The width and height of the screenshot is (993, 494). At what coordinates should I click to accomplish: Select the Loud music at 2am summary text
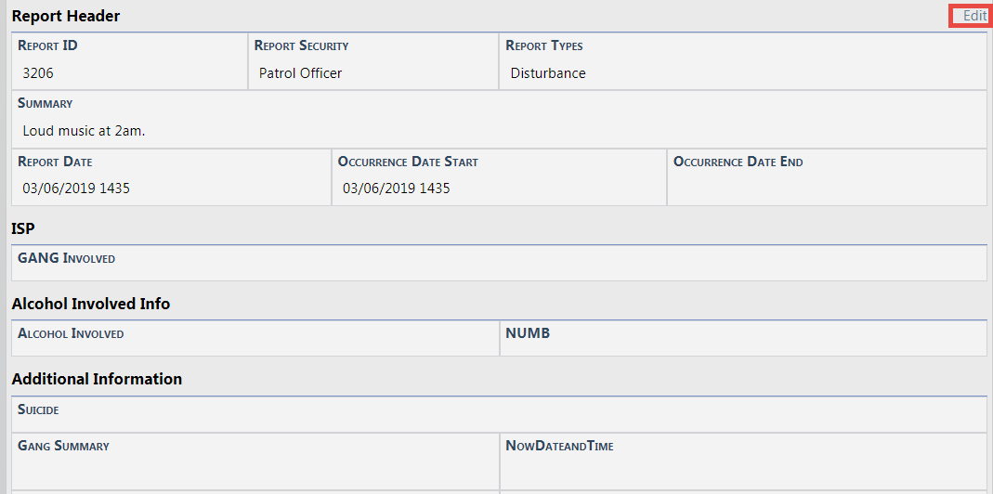(x=84, y=131)
